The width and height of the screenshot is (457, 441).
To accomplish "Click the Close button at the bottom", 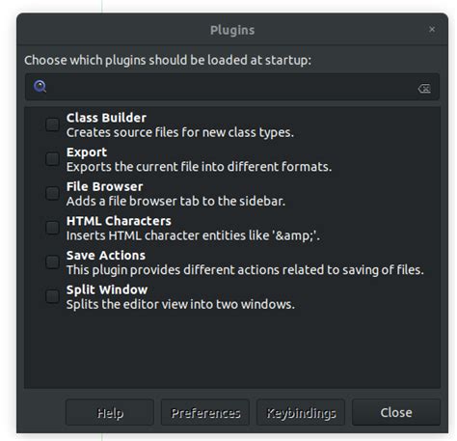I will (396, 413).
